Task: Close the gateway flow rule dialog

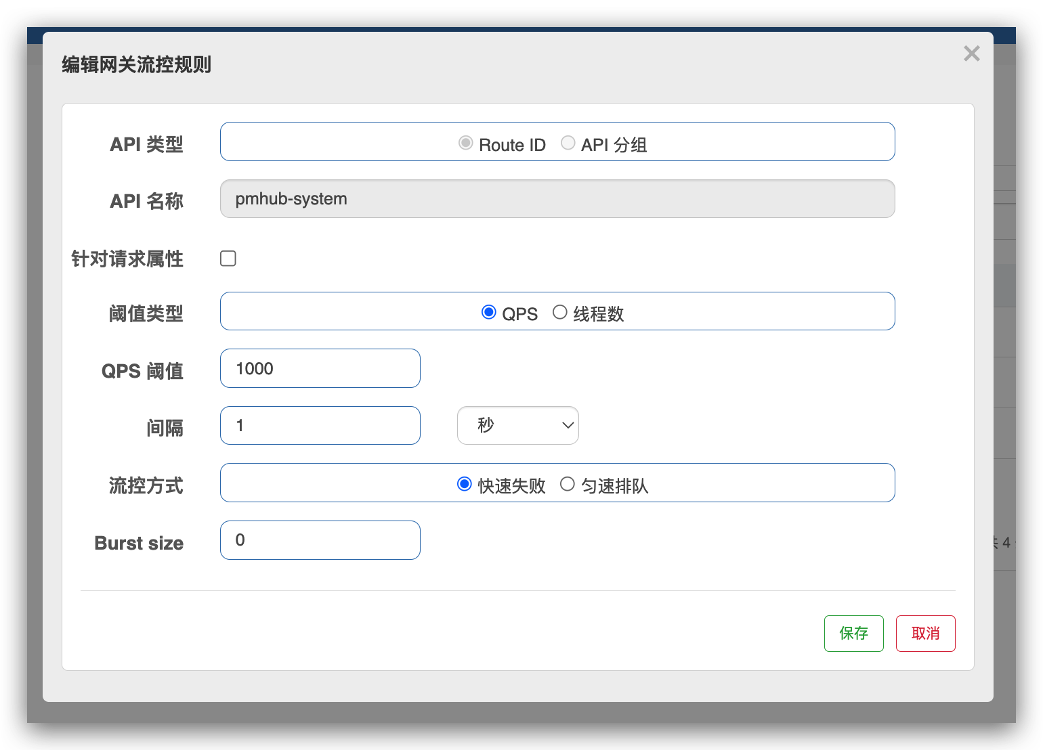Action: pyautogui.click(x=971, y=53)
